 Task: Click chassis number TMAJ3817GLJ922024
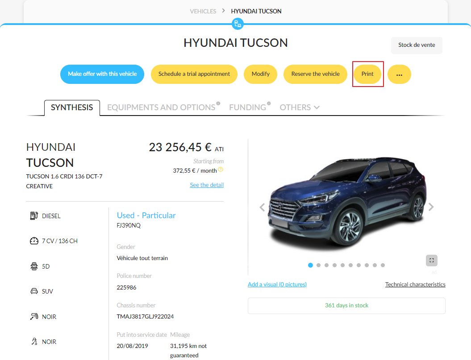tap(145, 316)
